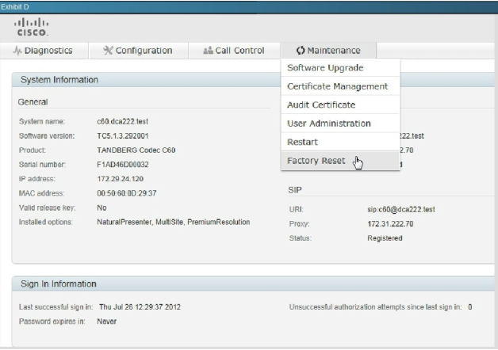Click the Installed options label
The image size is (498, 350).
coord(46,222)
